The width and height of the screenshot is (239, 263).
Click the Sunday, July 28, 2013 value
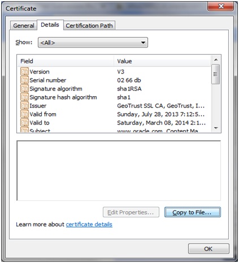point(161,114)
